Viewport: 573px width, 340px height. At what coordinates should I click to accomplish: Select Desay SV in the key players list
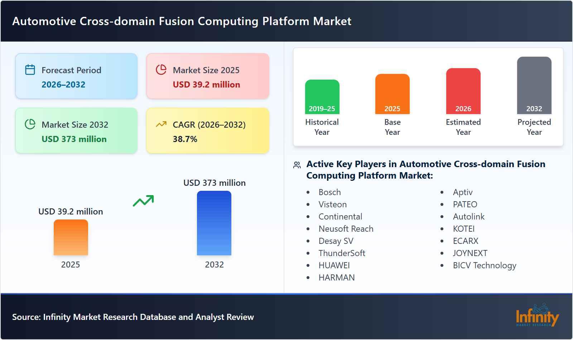click(x=336, y=241)
